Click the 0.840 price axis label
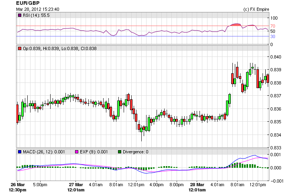This screenshot has width=285, height=195. [276, 57]
